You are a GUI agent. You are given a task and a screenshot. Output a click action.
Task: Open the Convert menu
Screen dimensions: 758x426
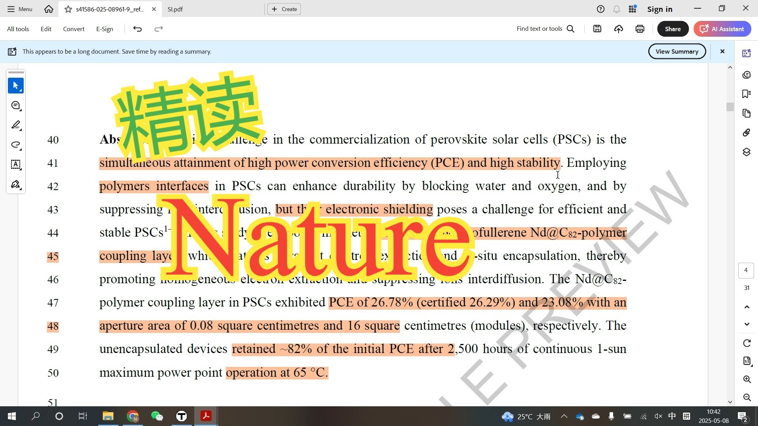pyautogui.click(x=73, y=29)
